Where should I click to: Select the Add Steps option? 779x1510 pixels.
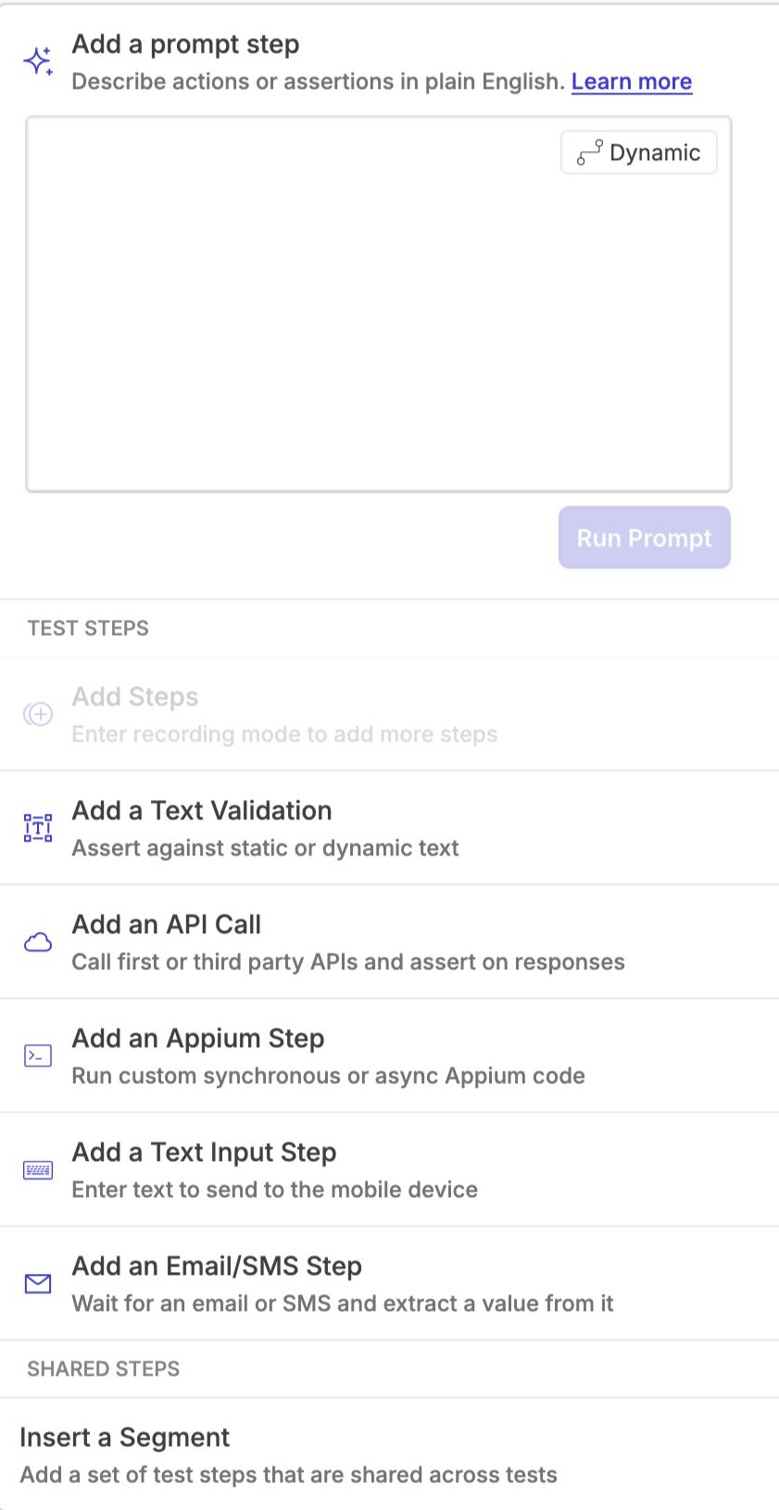tap(135, 697)
